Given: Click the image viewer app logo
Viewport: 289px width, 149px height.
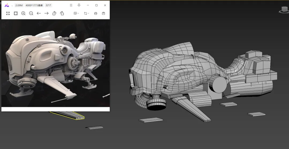Looking at the screenshot, I should point(7,5).
